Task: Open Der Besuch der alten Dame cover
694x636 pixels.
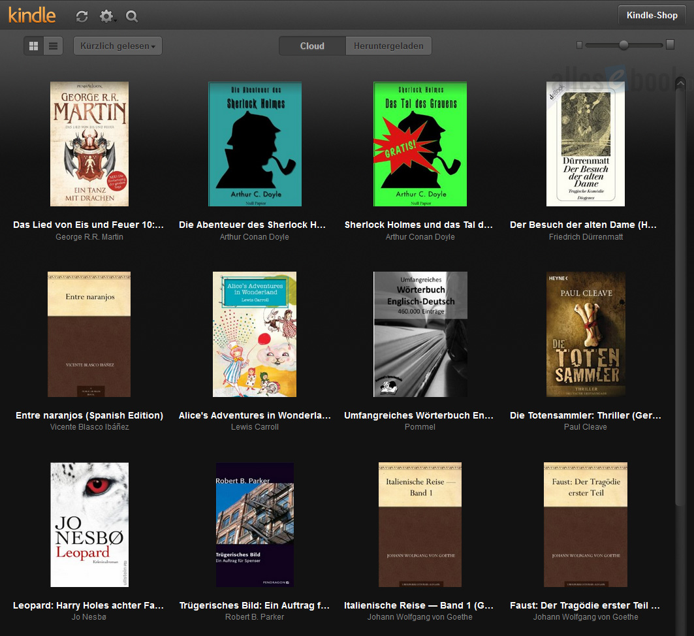Action: pyautogui.click(x=586, y=144)
